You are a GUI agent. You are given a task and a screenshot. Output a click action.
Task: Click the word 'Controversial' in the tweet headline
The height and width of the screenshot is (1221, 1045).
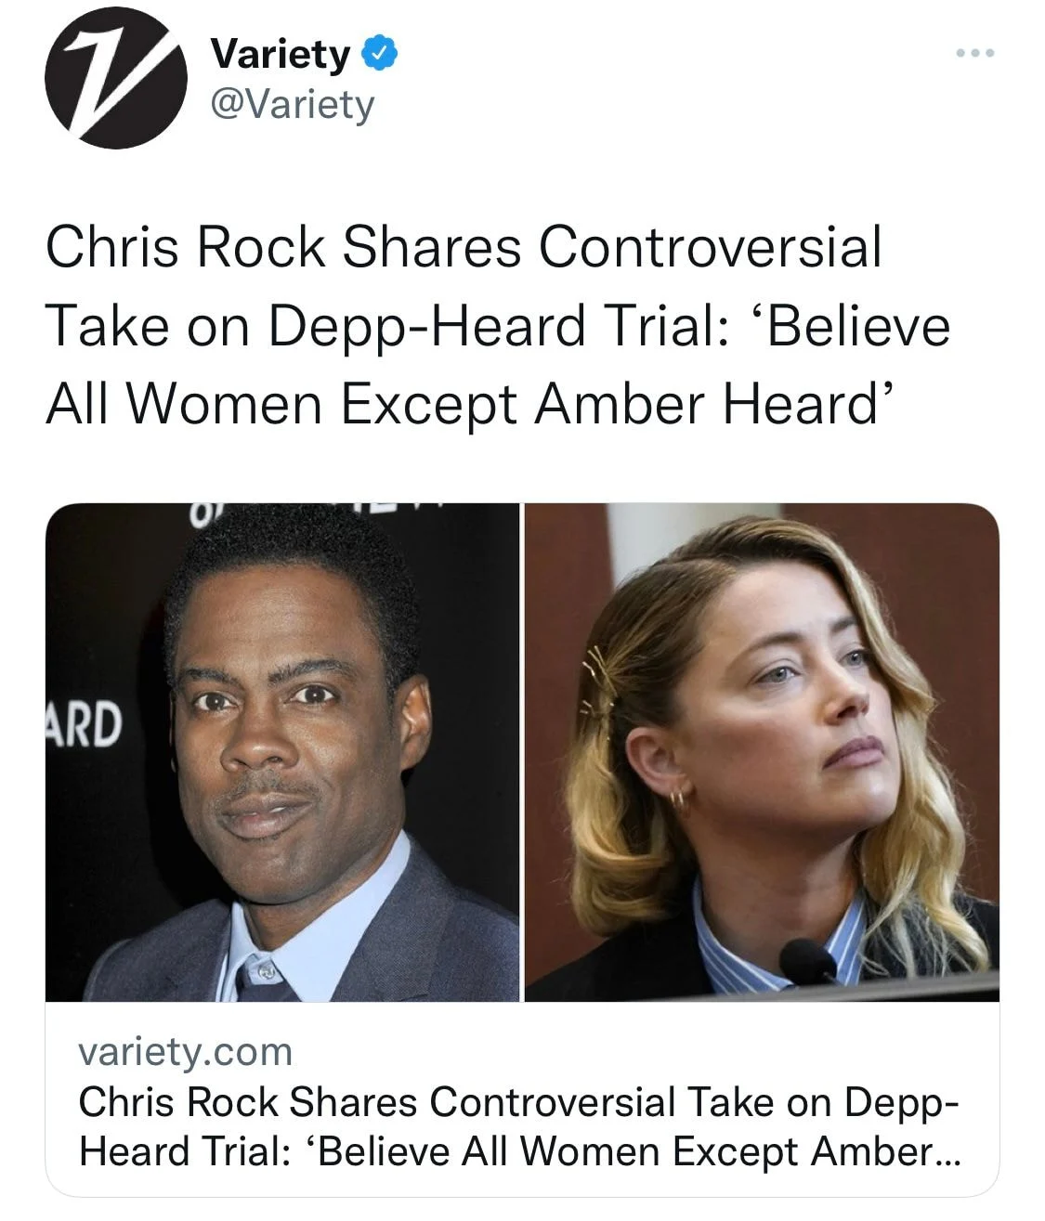[709, 247]
